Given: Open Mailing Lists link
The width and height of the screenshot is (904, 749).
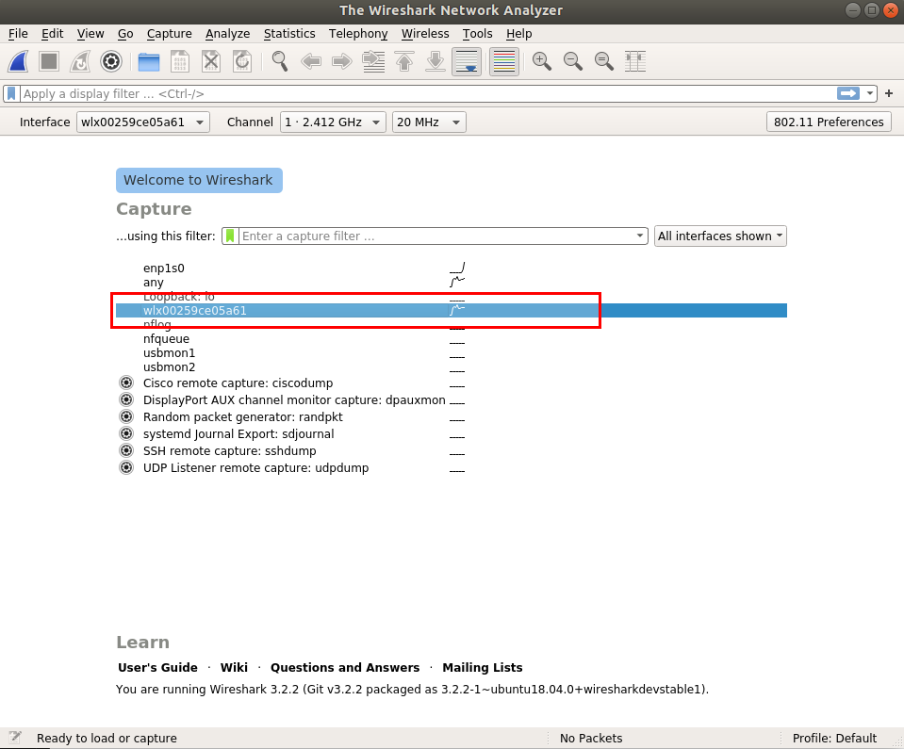Looking at the screenshot, I should (482, 668).
